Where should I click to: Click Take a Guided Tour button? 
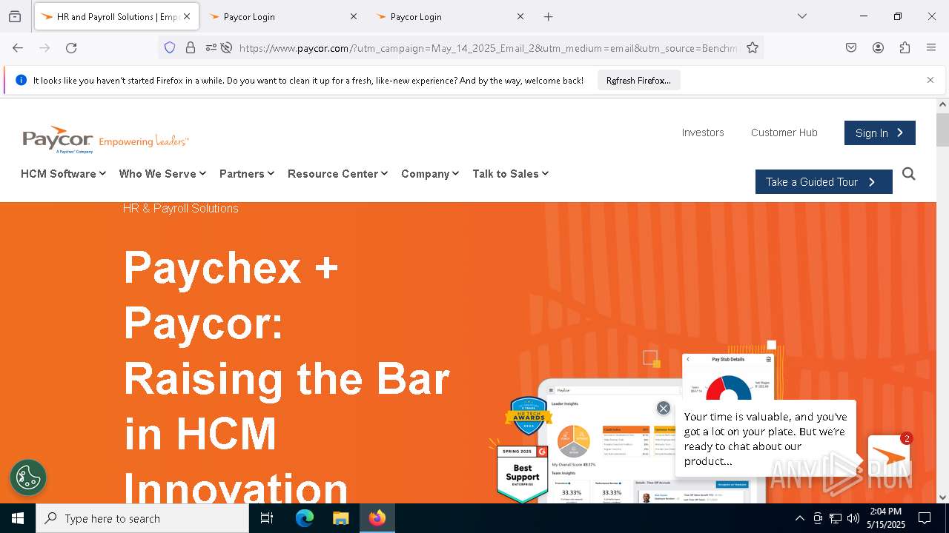click(x=824, y=181)
